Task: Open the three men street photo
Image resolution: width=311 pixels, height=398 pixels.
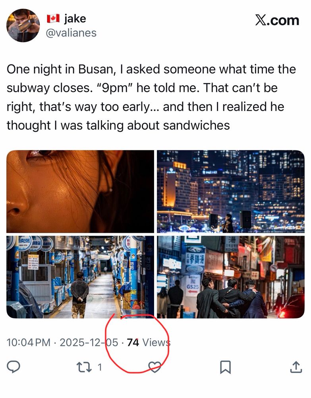Action: 231,277
